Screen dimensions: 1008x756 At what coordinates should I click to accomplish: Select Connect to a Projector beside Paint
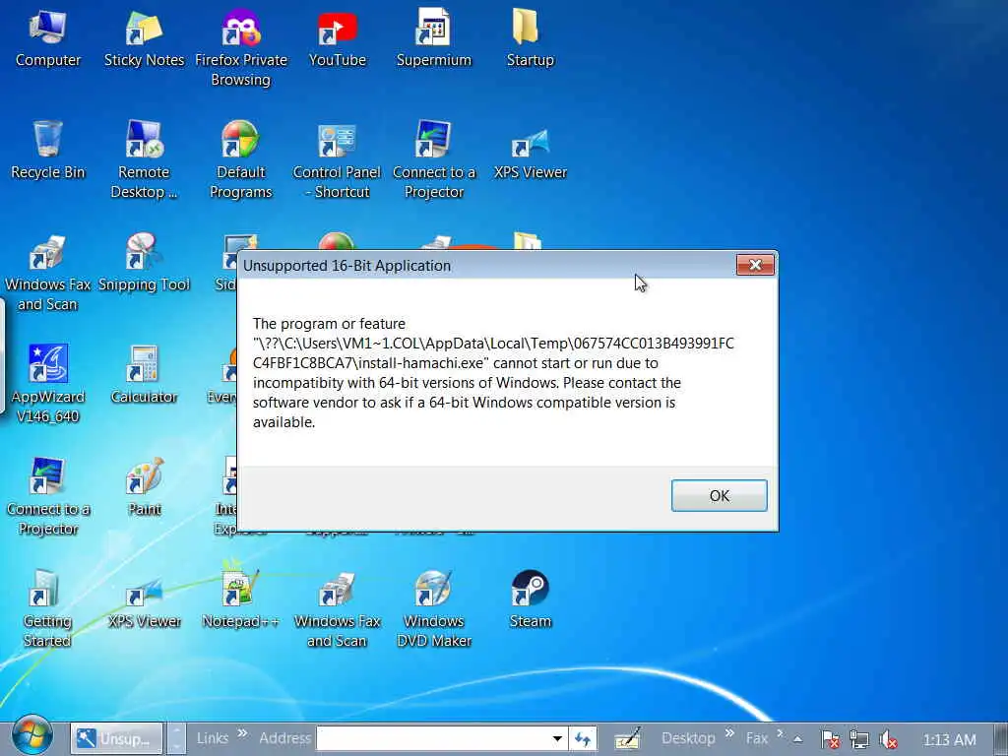pos(47,497)
